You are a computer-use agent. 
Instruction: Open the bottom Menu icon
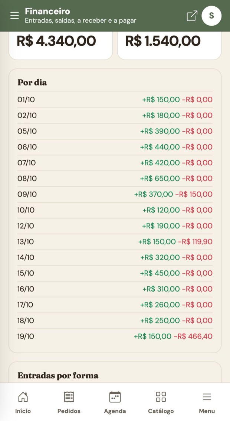pyautogui.click(x=207, y=397)
